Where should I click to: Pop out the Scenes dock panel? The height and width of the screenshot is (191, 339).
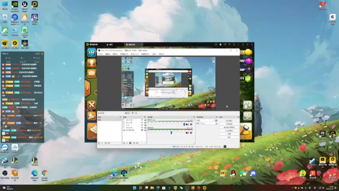[120, 117]
